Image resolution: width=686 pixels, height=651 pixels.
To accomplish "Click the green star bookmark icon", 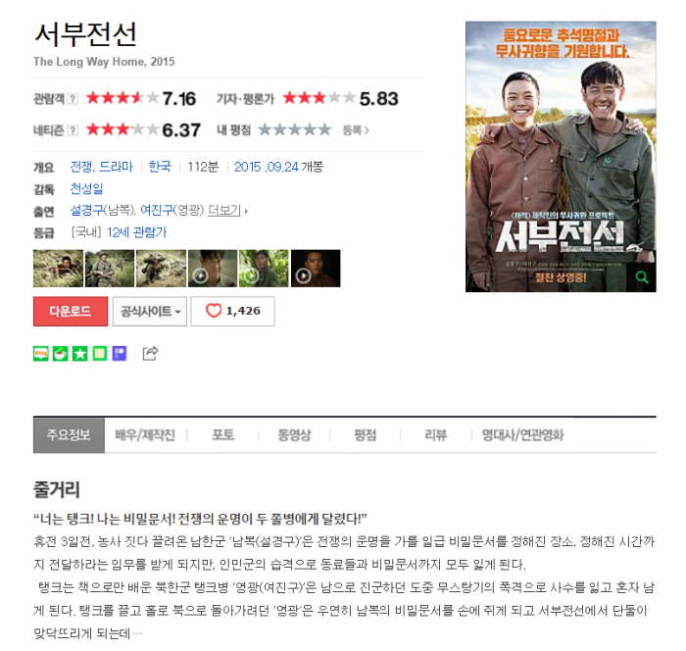I will pyautogui.click(x=80, y=353).
